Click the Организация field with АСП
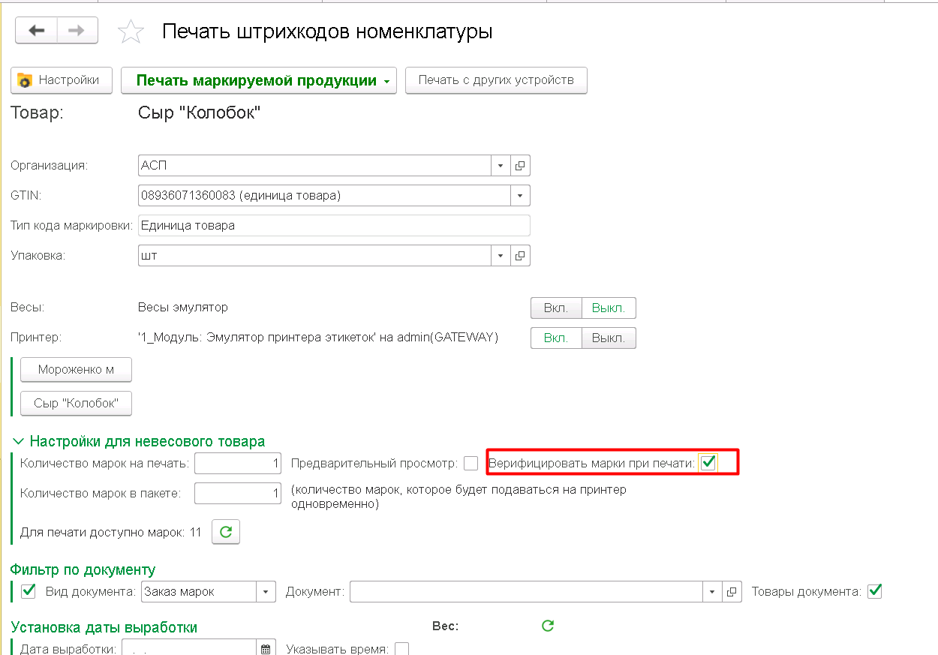Viewport: 938px width, 655px height. (x=315, y=165)
